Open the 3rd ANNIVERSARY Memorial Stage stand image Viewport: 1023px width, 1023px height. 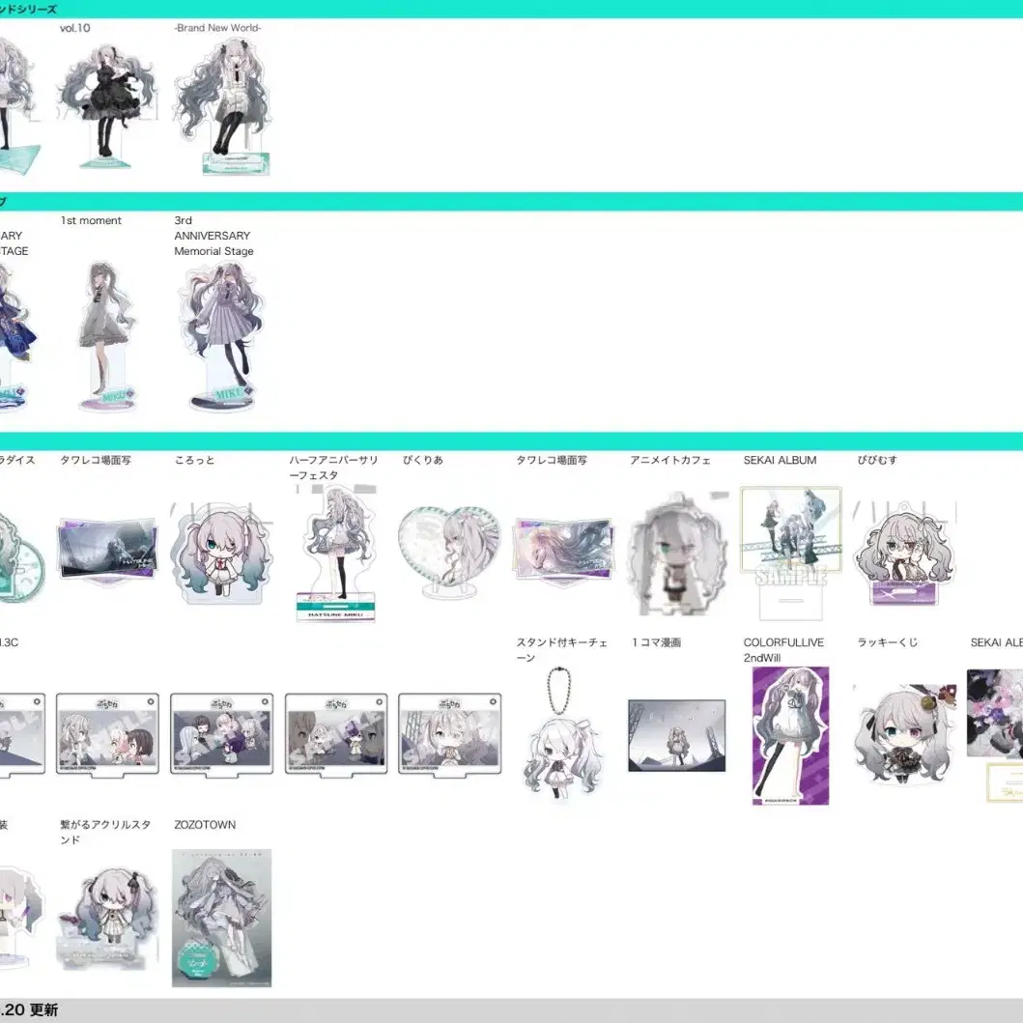point(221,336)
